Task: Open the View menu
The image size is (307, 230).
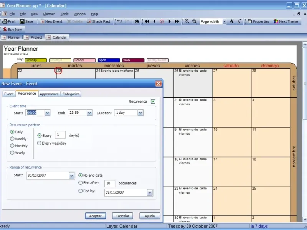Action: (35, 14)
